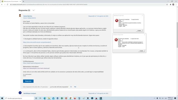Switch to Google Chrome on the taskbar
Viewport: 178px width, 100px height.
70,98
